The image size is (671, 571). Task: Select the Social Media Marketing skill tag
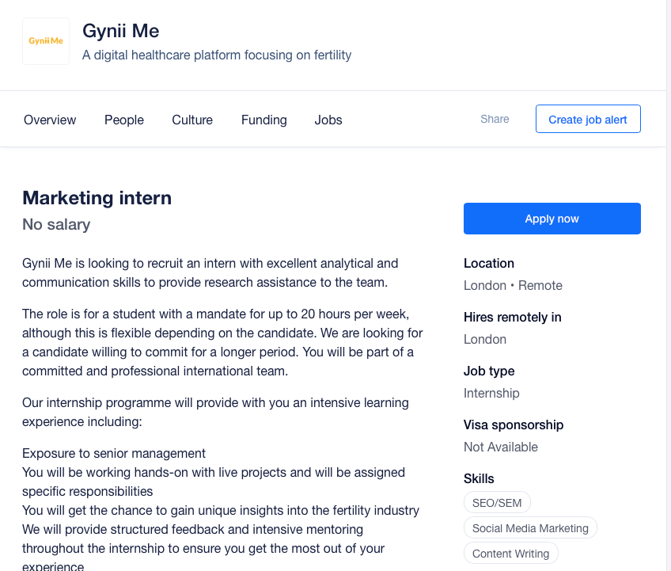pyautogui.click(x=530, y=527)
